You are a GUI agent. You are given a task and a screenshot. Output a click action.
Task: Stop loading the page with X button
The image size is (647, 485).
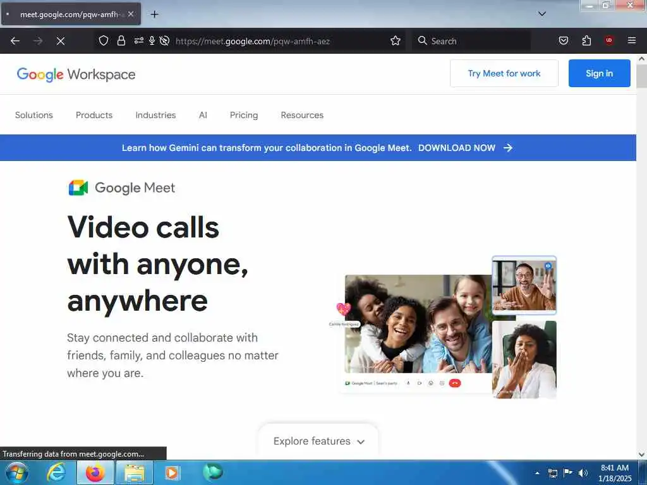point(61,41)
